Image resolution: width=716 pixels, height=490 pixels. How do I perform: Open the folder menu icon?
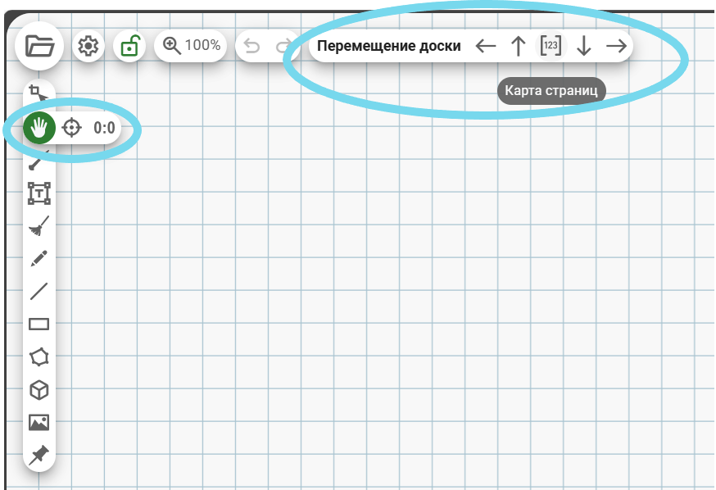pos(39,47)
